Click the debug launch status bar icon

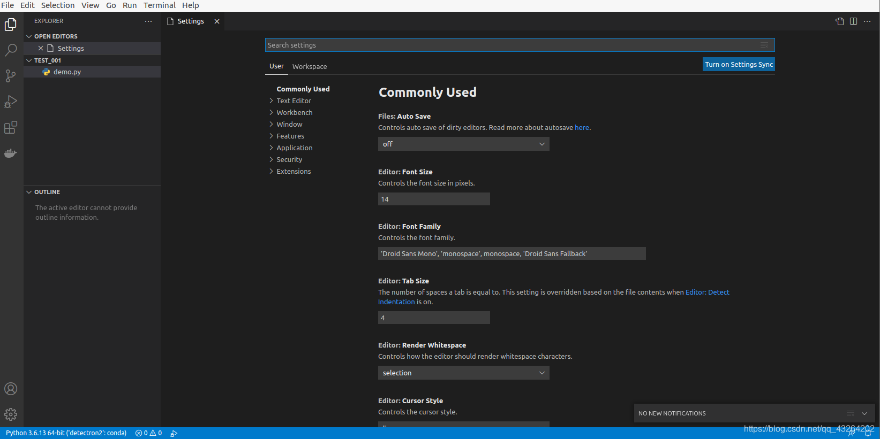click(174, 433)
